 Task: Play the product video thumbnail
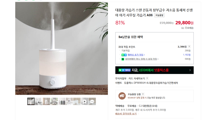coord(85,102)
